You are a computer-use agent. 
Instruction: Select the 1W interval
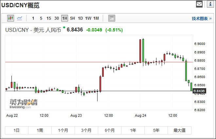pyautogui.click(x=88, y=18)
